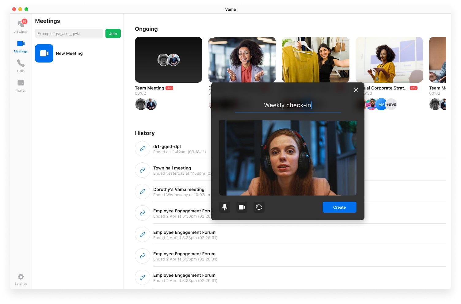The height and width of the screenshot is (304, 461).
Task: Click the LIVE badge beside Team Meeting
Action: 169,88
